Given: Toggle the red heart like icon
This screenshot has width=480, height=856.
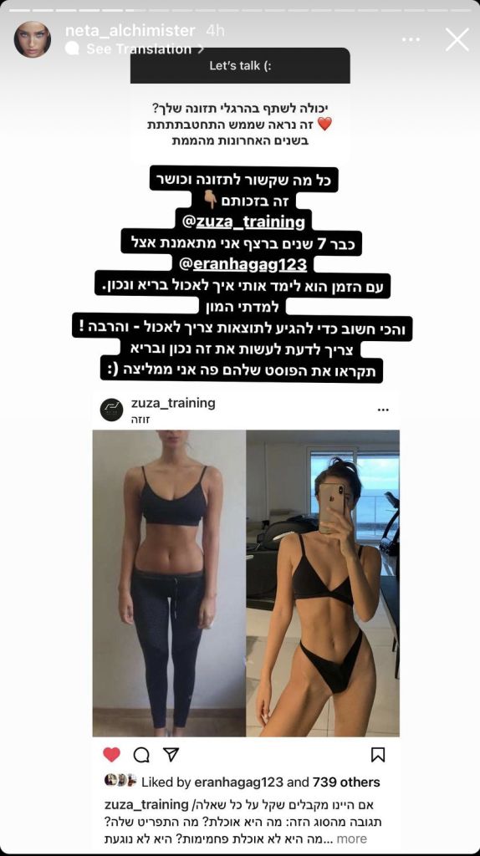Looking at the screenshot, I should coord(111,755).
